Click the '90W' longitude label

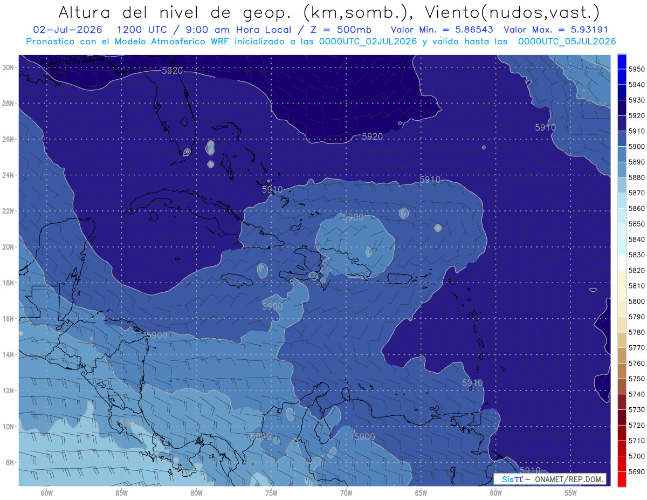[x=46, y=493]
